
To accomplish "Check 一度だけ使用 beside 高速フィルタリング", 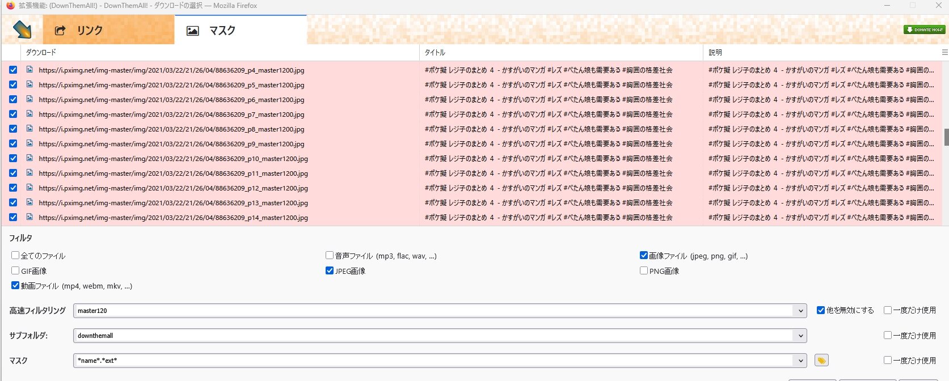I will point(888,310).
